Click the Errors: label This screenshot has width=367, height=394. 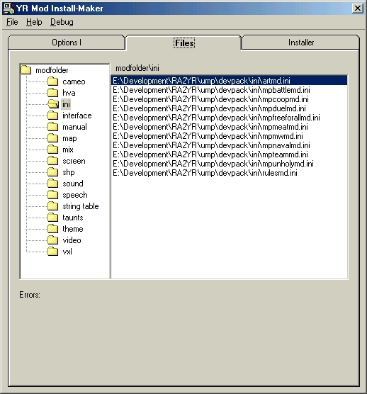30,295
